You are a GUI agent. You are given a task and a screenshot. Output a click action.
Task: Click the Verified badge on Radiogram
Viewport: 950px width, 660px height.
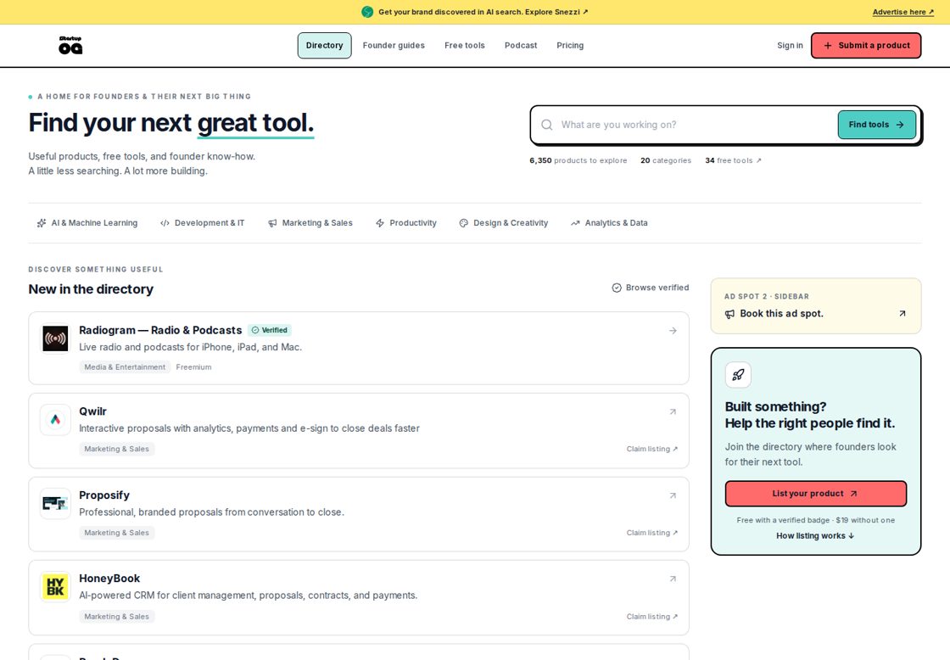click(x=270, y=330)
